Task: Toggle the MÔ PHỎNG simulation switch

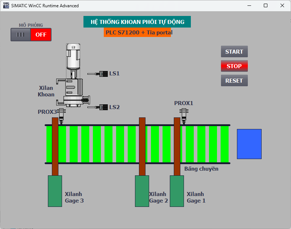Action: tap(31, 35)
